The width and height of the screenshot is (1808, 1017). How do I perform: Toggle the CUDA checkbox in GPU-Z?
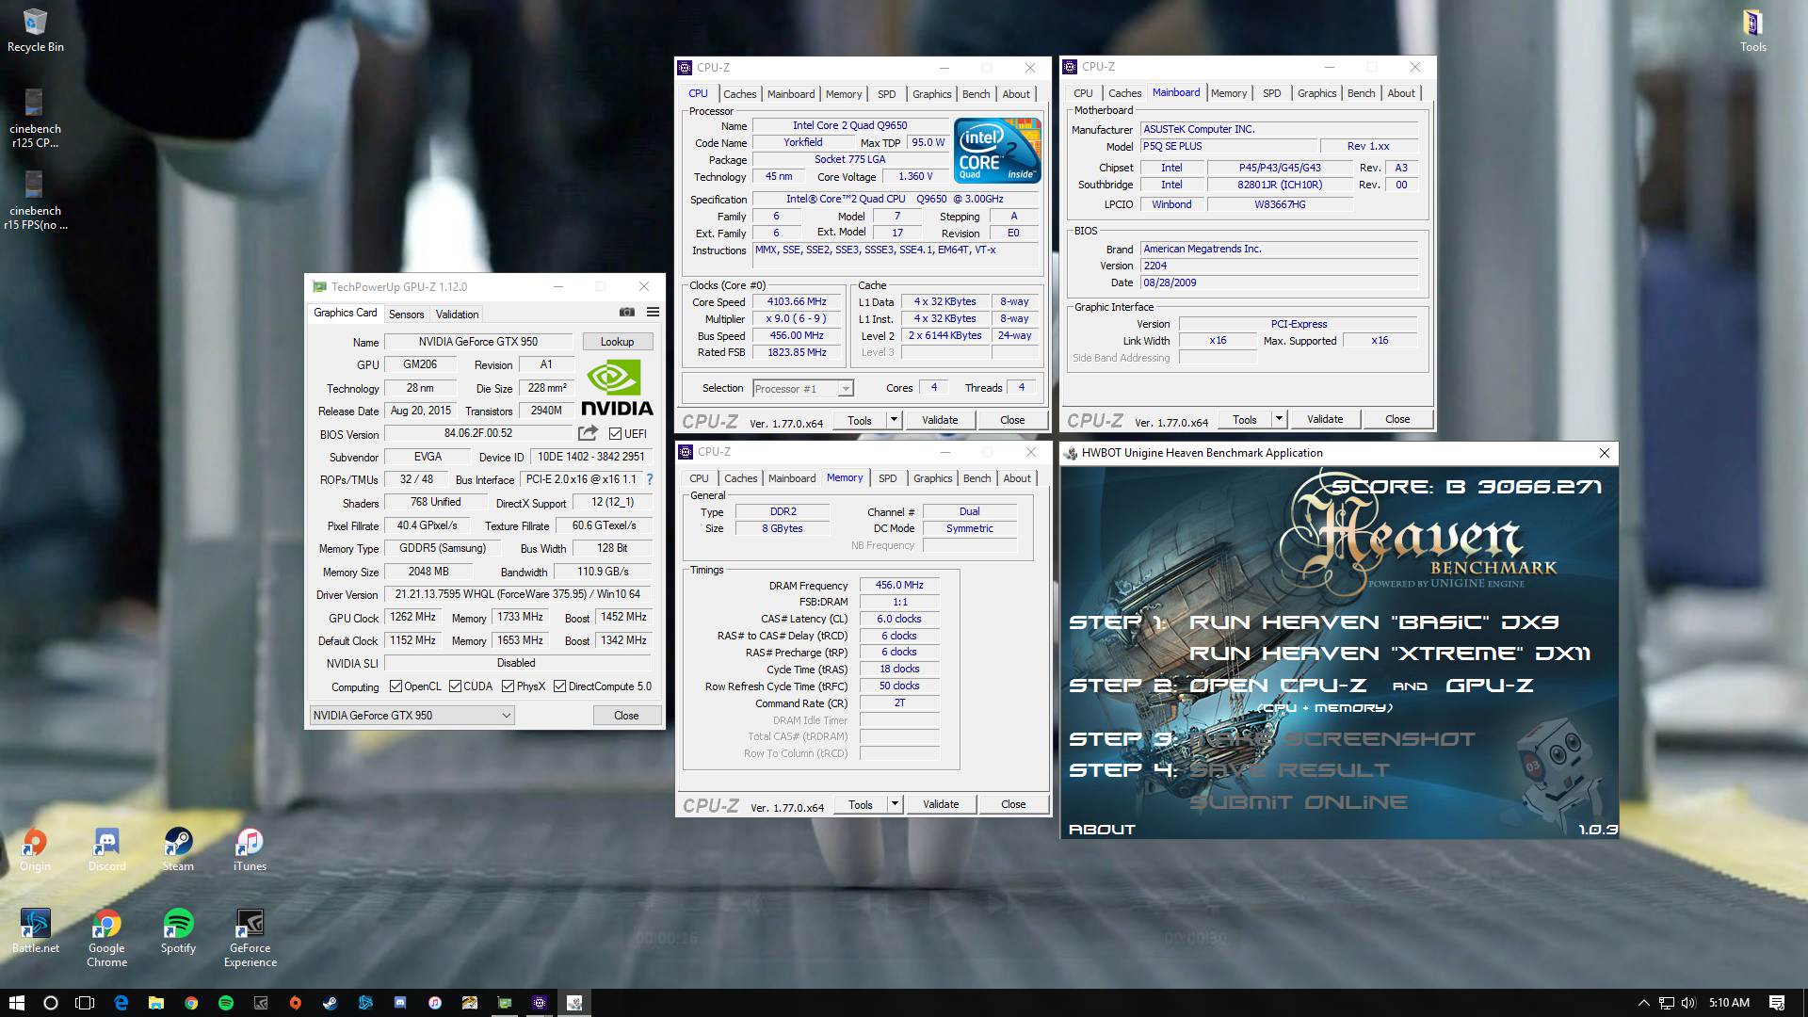coord(455,686)
